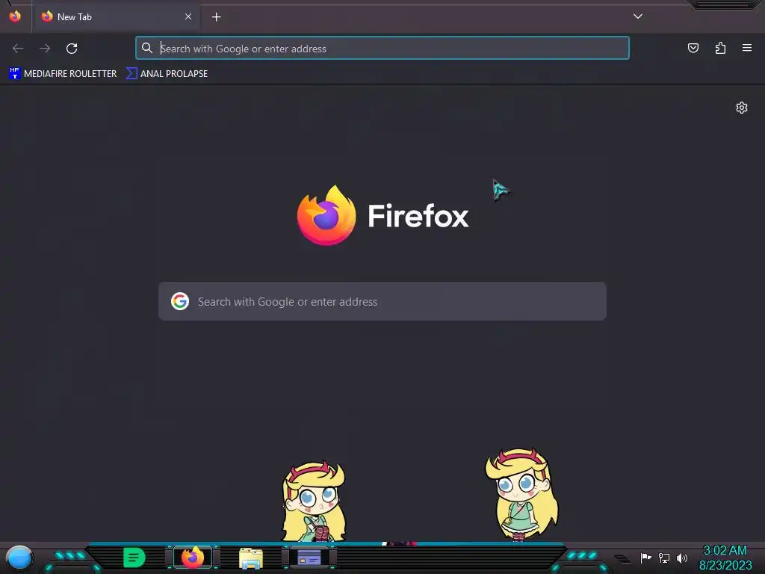Screen dimensions: 765x574
Task: Open the Start orb menu
Action: click(x=19, y=558)
